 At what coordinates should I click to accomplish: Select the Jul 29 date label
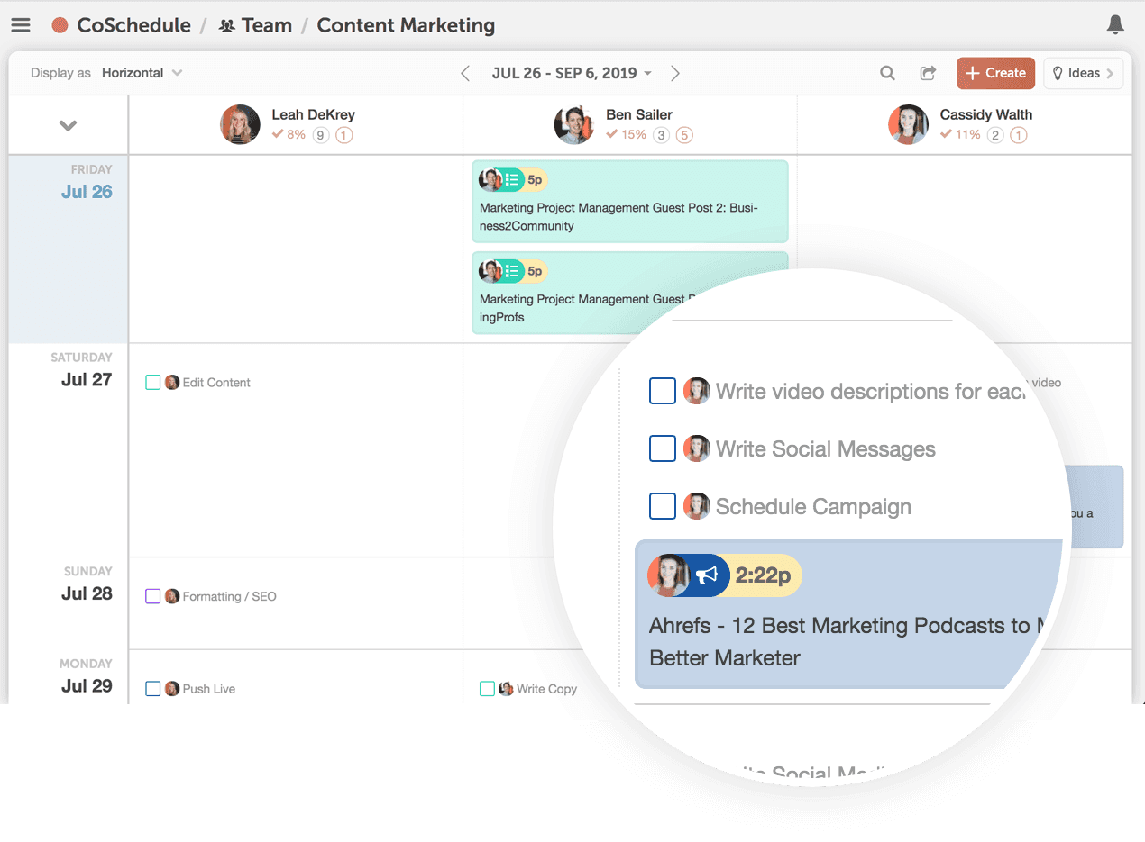pyautogui.click(x=87, y=685)
